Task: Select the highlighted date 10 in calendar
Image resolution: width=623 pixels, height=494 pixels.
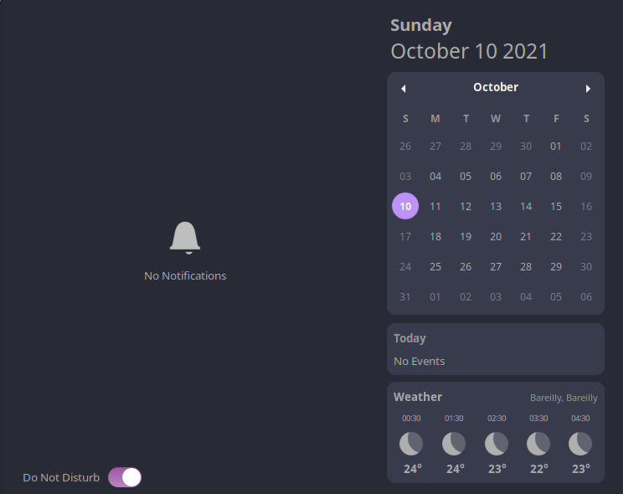Action: click(x=405, y=206)
